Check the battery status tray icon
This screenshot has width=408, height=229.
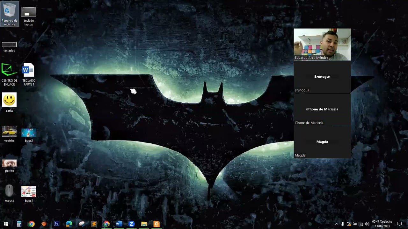[x=355, y=224]
